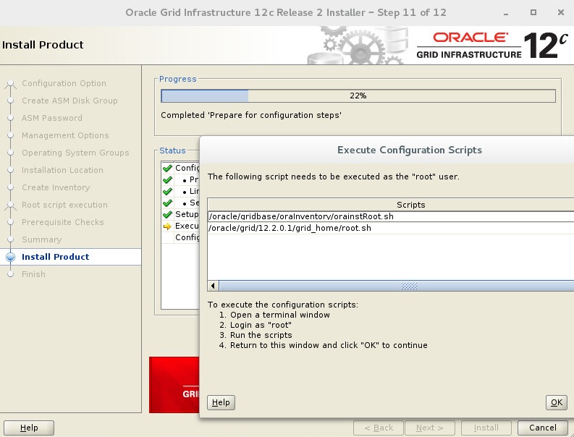Click the horizontal scrollbar thumb in scripts list
Viewport: 574px width, 437px height.
tap(397, 286)
